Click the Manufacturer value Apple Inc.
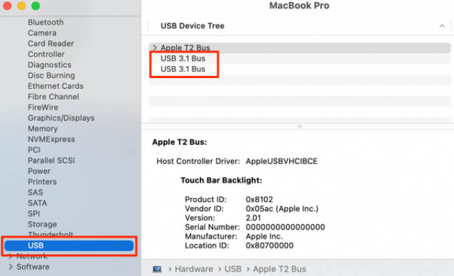The height and width of the screenshot is (276, 454). pyautogui.click(x=264, y=237)
